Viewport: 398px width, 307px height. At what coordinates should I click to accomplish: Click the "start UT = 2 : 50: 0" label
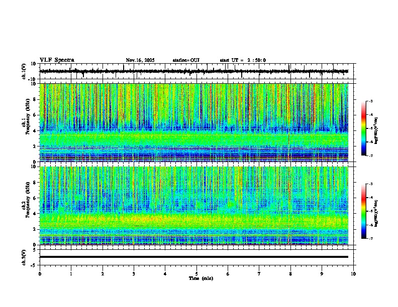coord(243,60)
